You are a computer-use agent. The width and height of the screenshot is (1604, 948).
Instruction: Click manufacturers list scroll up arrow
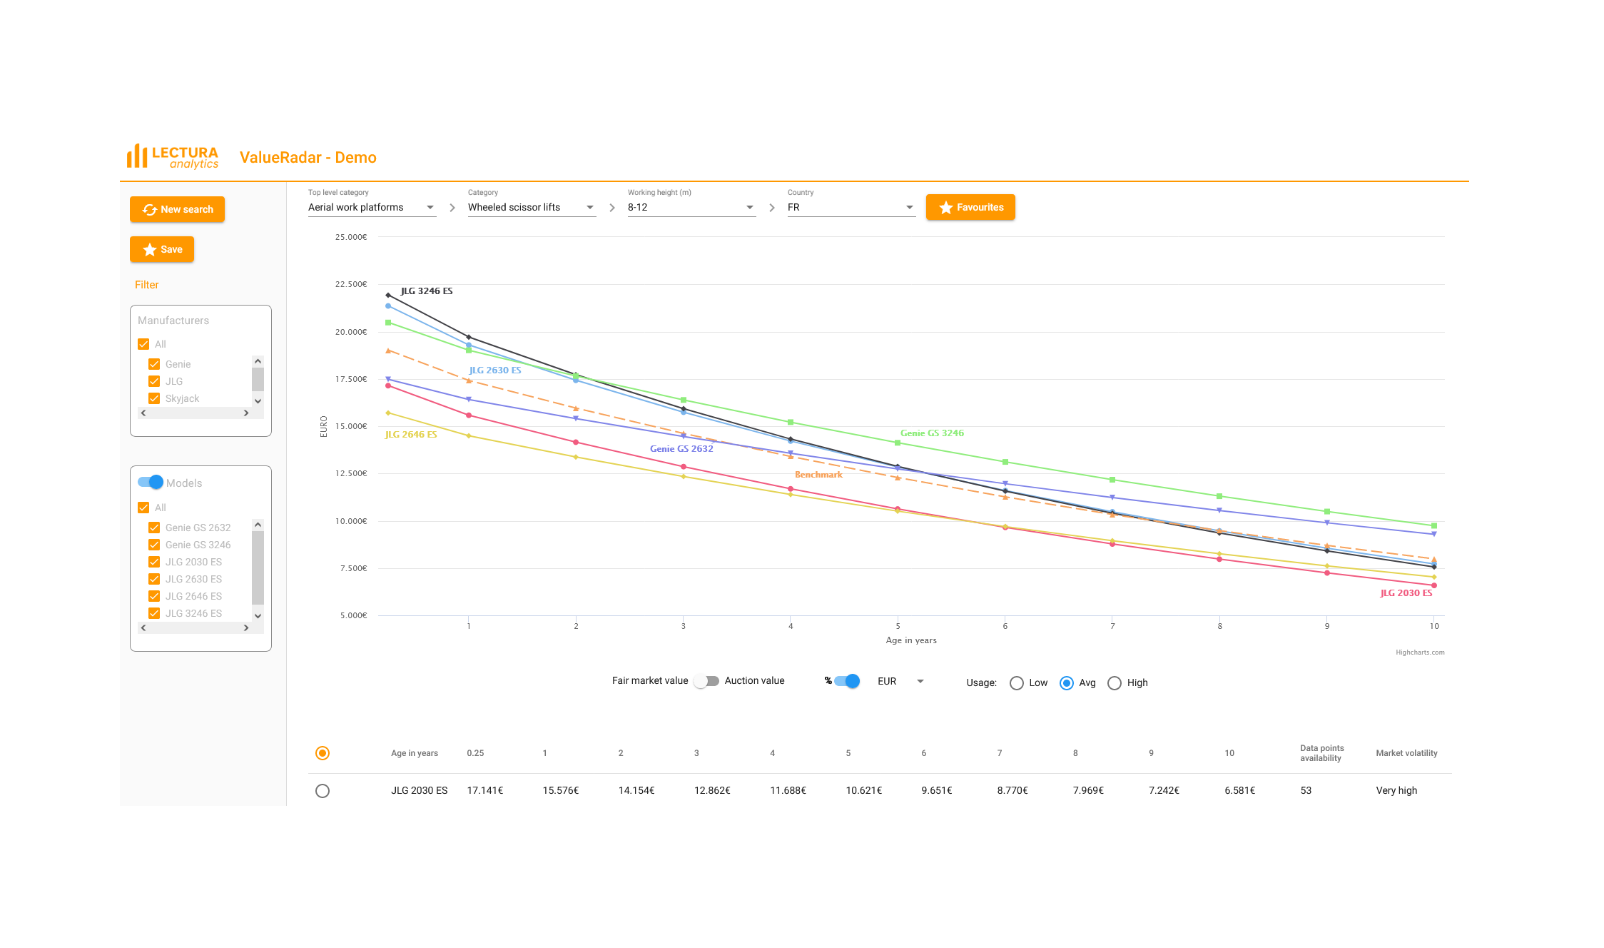[258, 361]
